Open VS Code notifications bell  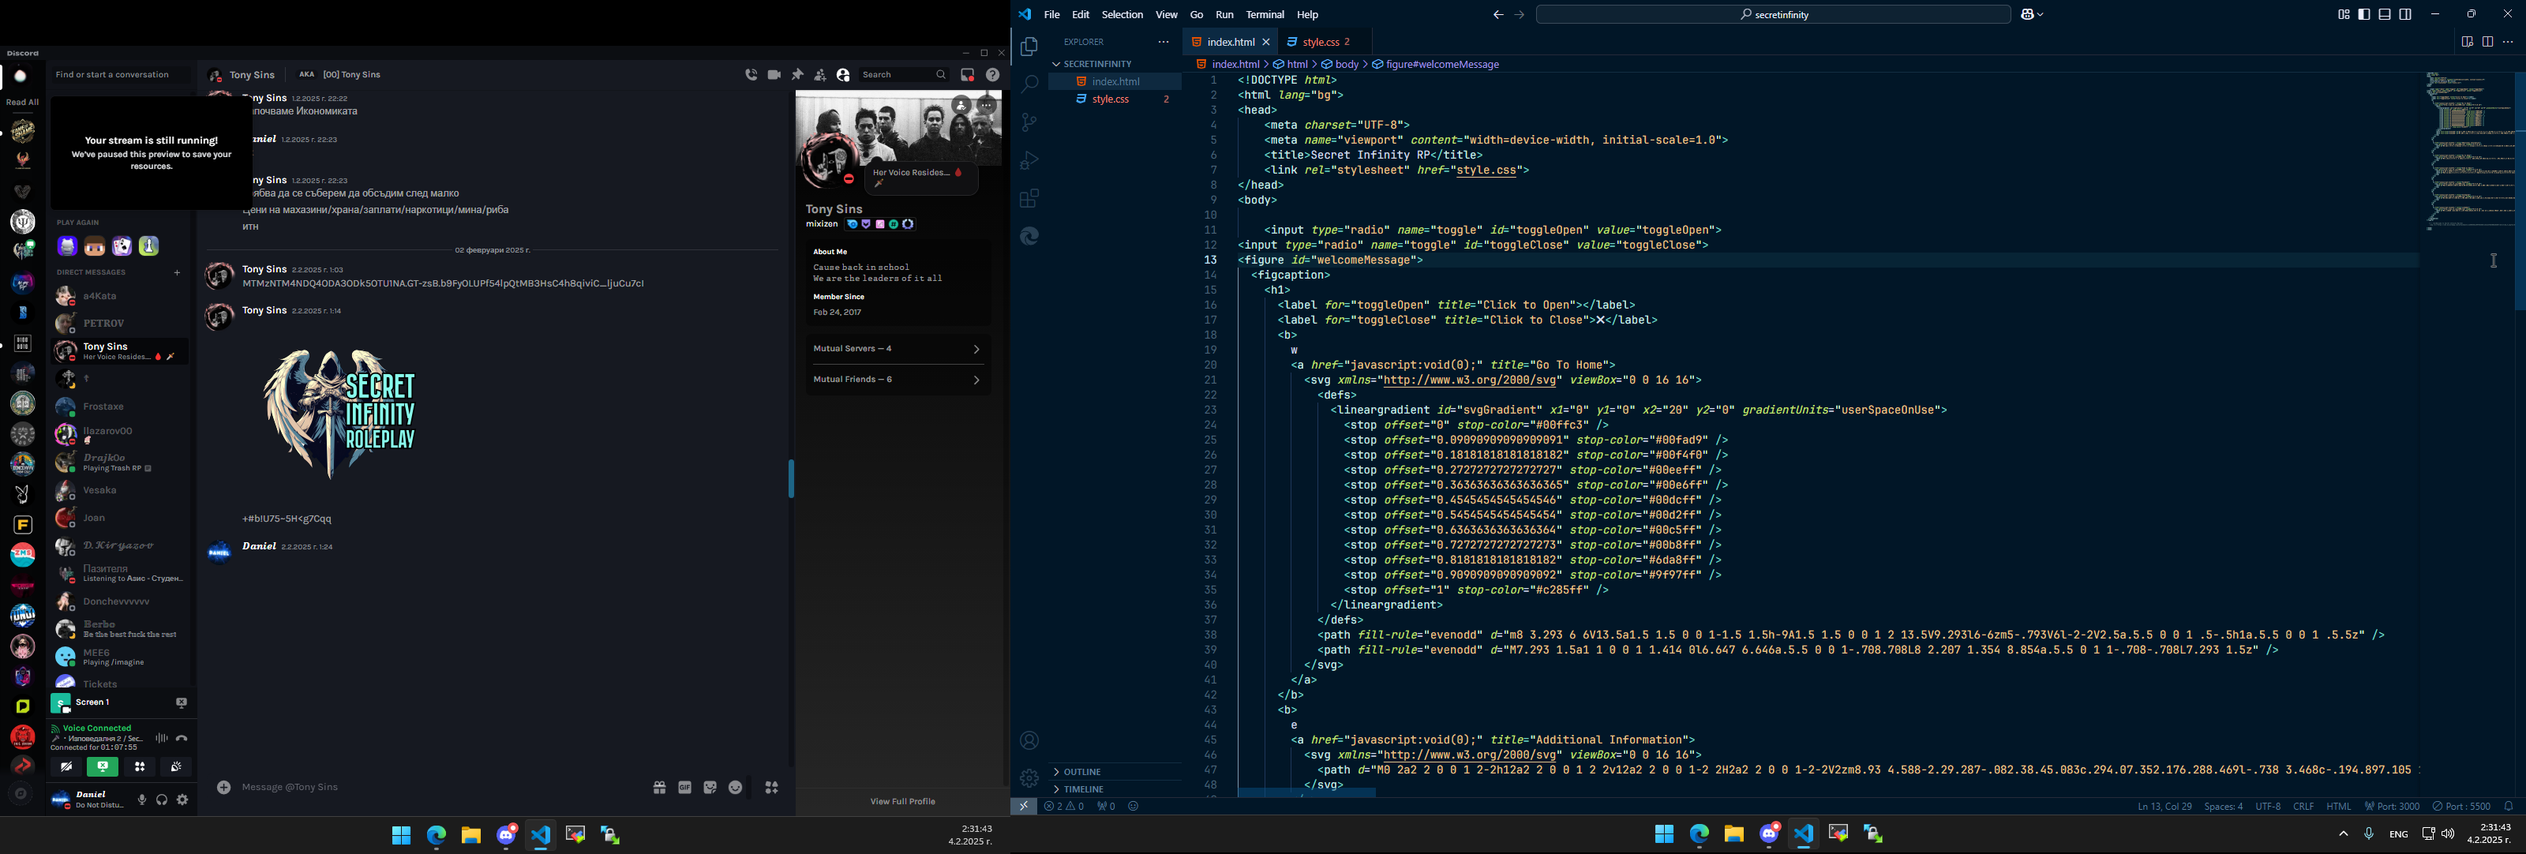tap(2509, 807)
